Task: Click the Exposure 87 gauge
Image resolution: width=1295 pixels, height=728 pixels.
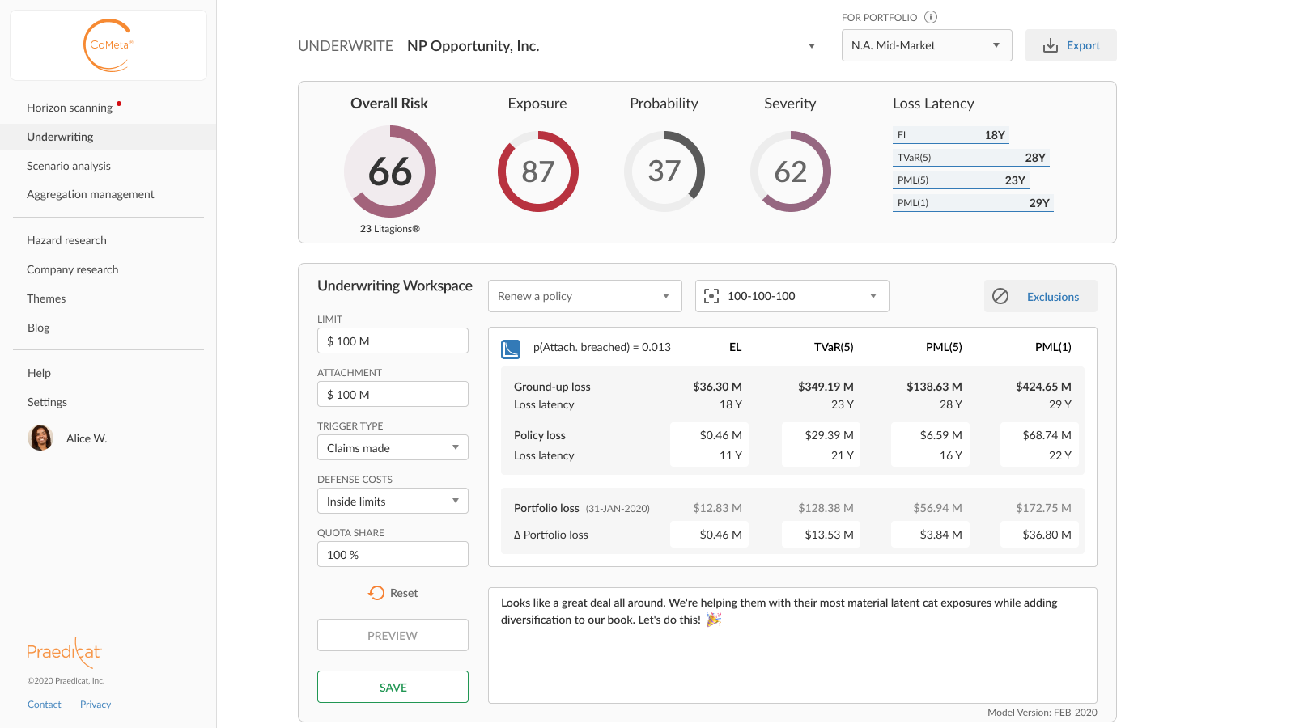Action: (x=538, y=171)
